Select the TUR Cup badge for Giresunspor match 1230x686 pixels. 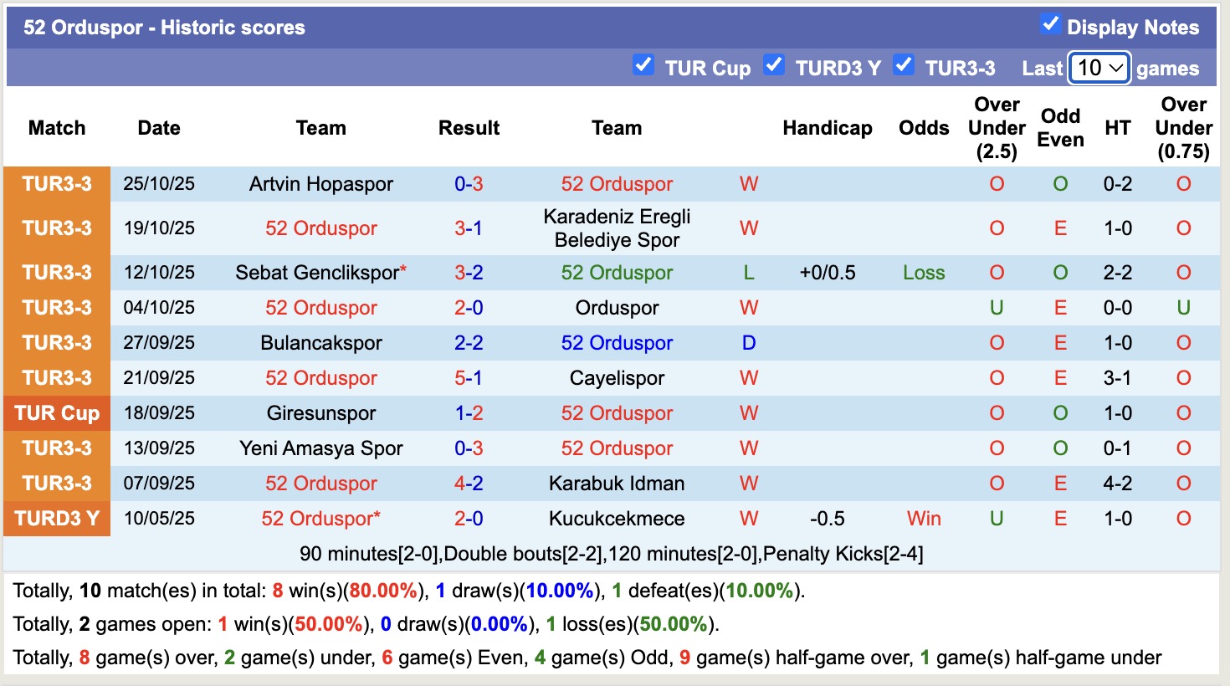(56, 412)
